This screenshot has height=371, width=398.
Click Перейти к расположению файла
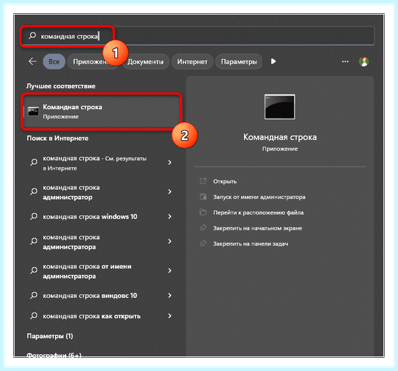coord(258,212)
